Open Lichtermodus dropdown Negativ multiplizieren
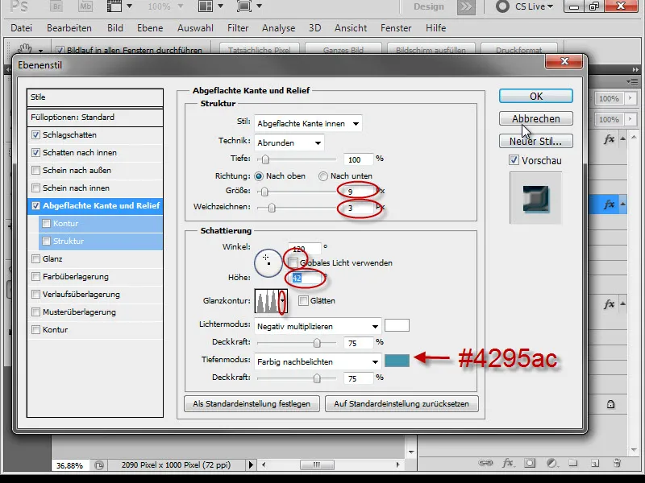 318,327
